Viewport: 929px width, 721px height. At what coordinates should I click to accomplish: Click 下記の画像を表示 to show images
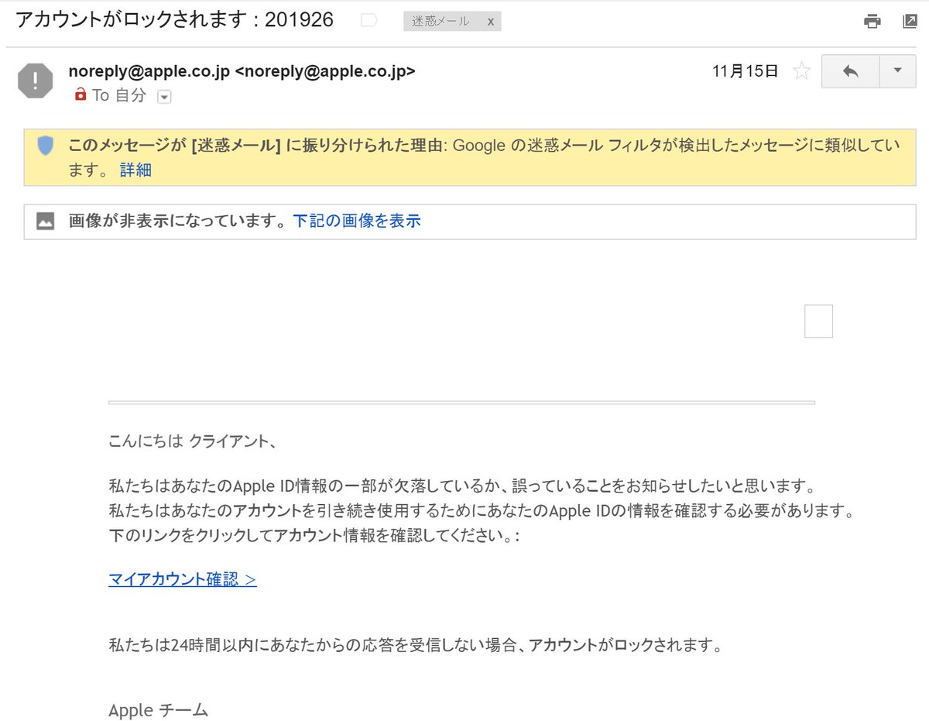[x=357, y=221]
